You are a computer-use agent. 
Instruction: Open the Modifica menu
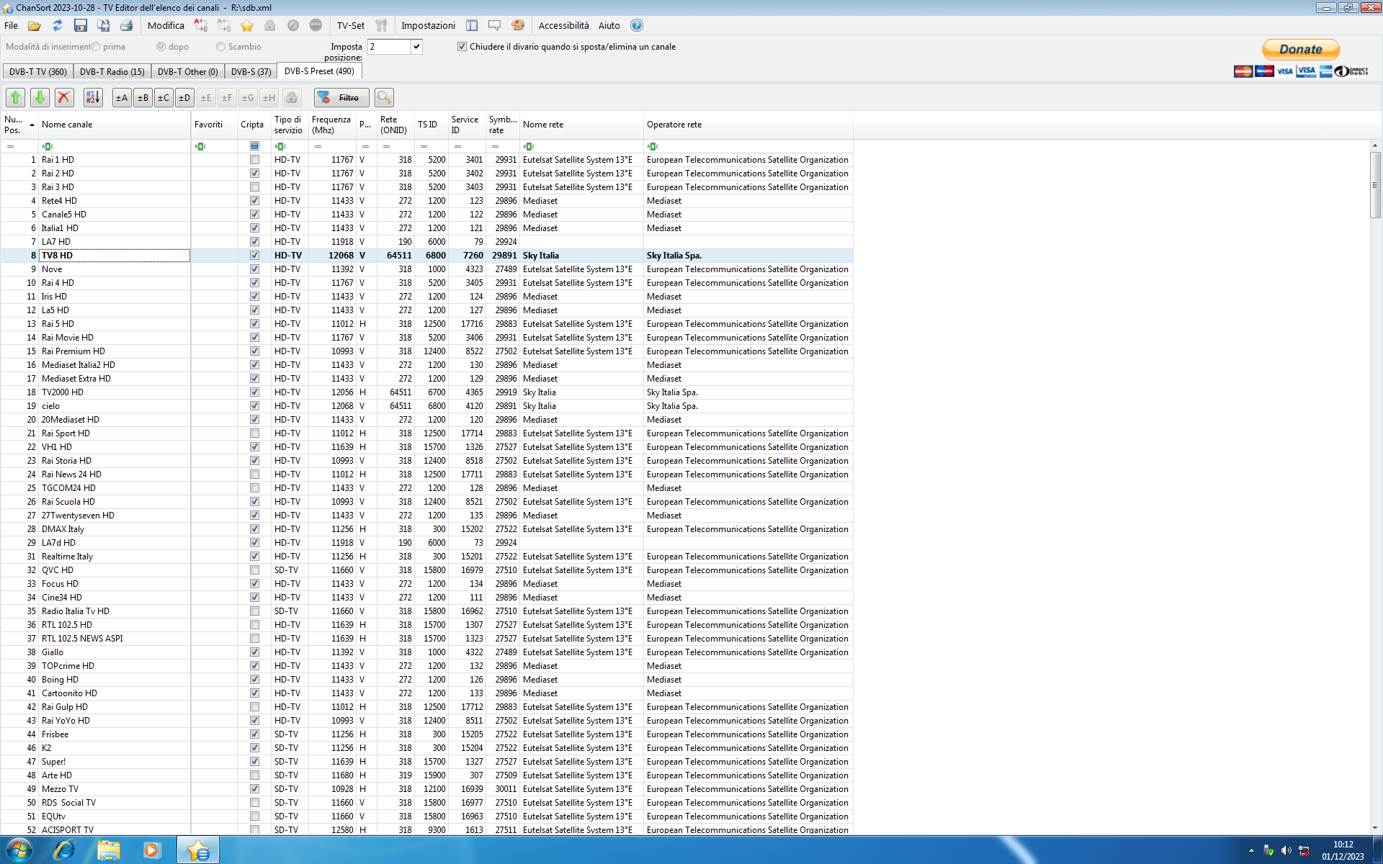point(166,25)
